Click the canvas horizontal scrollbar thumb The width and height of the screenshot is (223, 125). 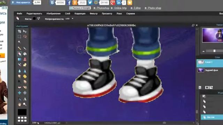[164, 123]
